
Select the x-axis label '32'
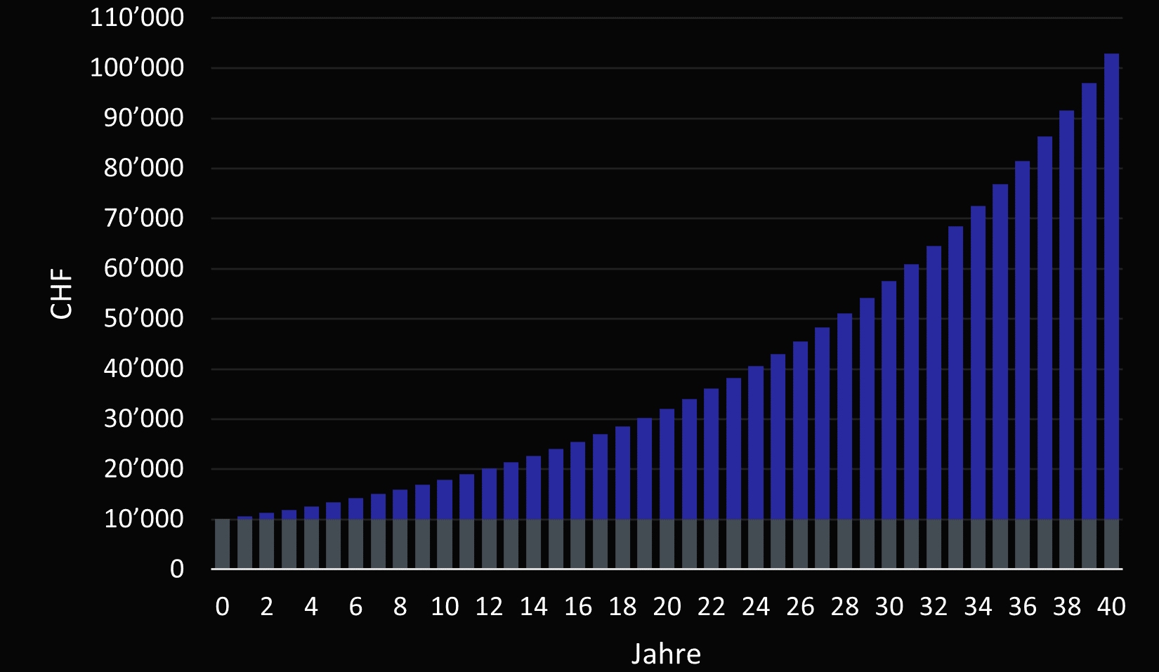tap(934, 607)
